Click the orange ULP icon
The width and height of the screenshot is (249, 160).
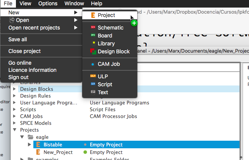pos(93,76)
